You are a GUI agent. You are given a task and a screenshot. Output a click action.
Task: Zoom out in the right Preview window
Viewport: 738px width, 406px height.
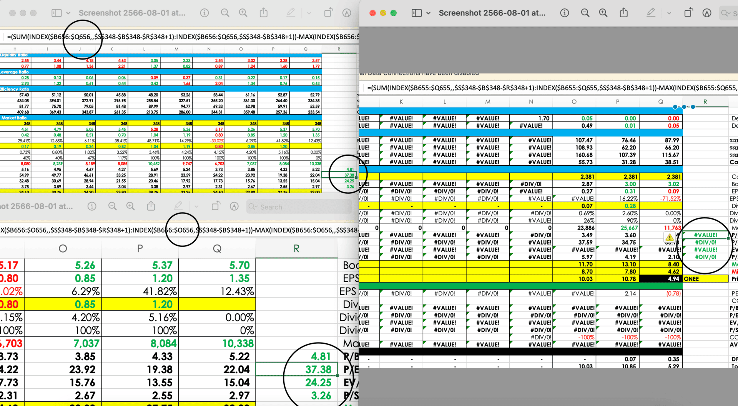point(585,13)
